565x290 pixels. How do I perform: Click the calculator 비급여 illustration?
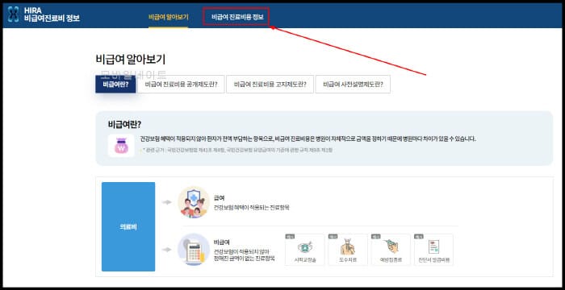[x=194, y=250]
